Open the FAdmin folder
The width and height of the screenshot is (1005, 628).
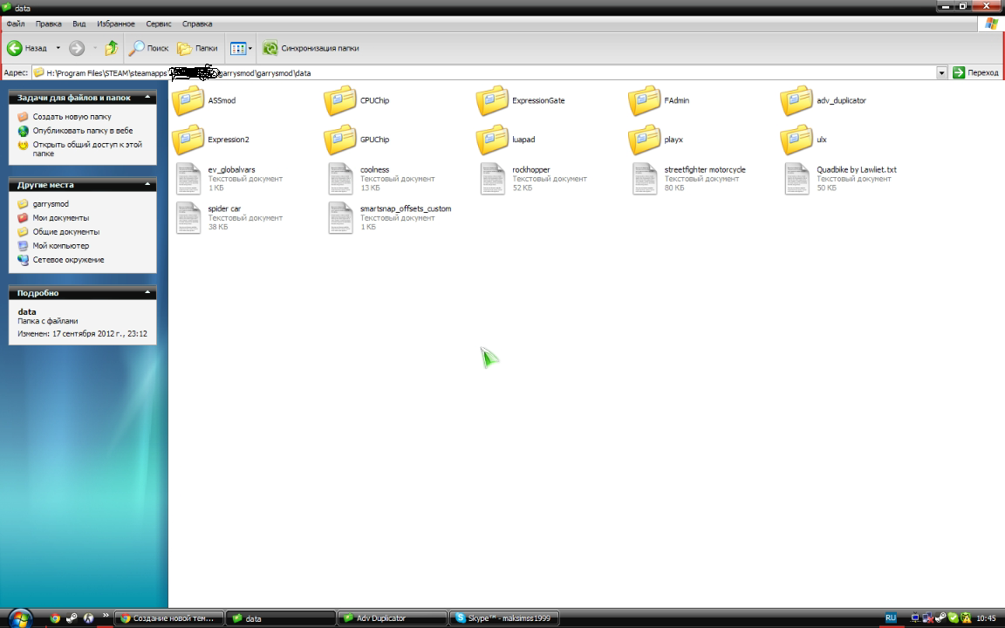point(659,100)
